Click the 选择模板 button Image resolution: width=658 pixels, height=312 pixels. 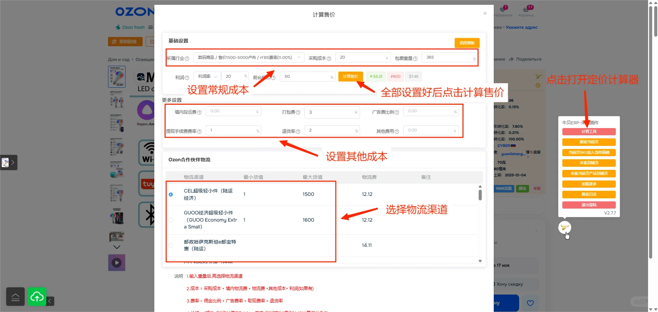point(467,43)
